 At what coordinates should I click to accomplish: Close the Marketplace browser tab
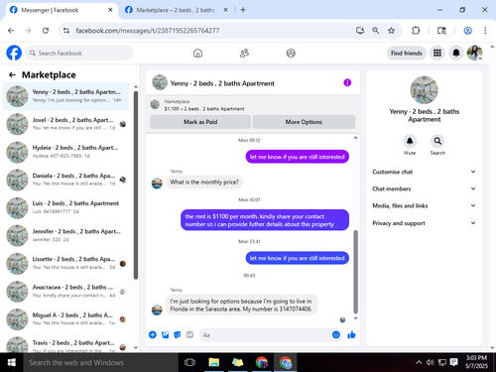[x=225, y=10]
